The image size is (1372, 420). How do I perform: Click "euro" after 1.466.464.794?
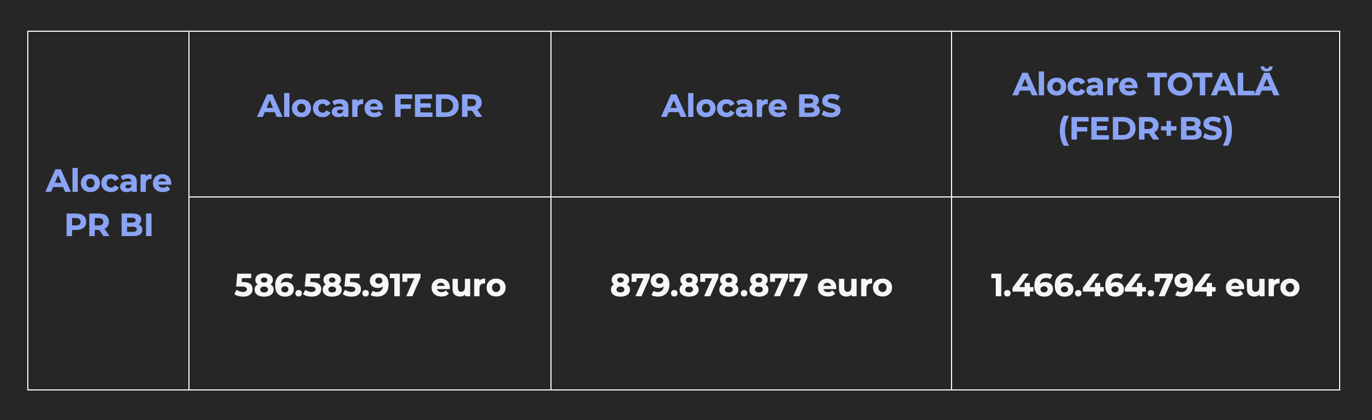[1262, 285]
